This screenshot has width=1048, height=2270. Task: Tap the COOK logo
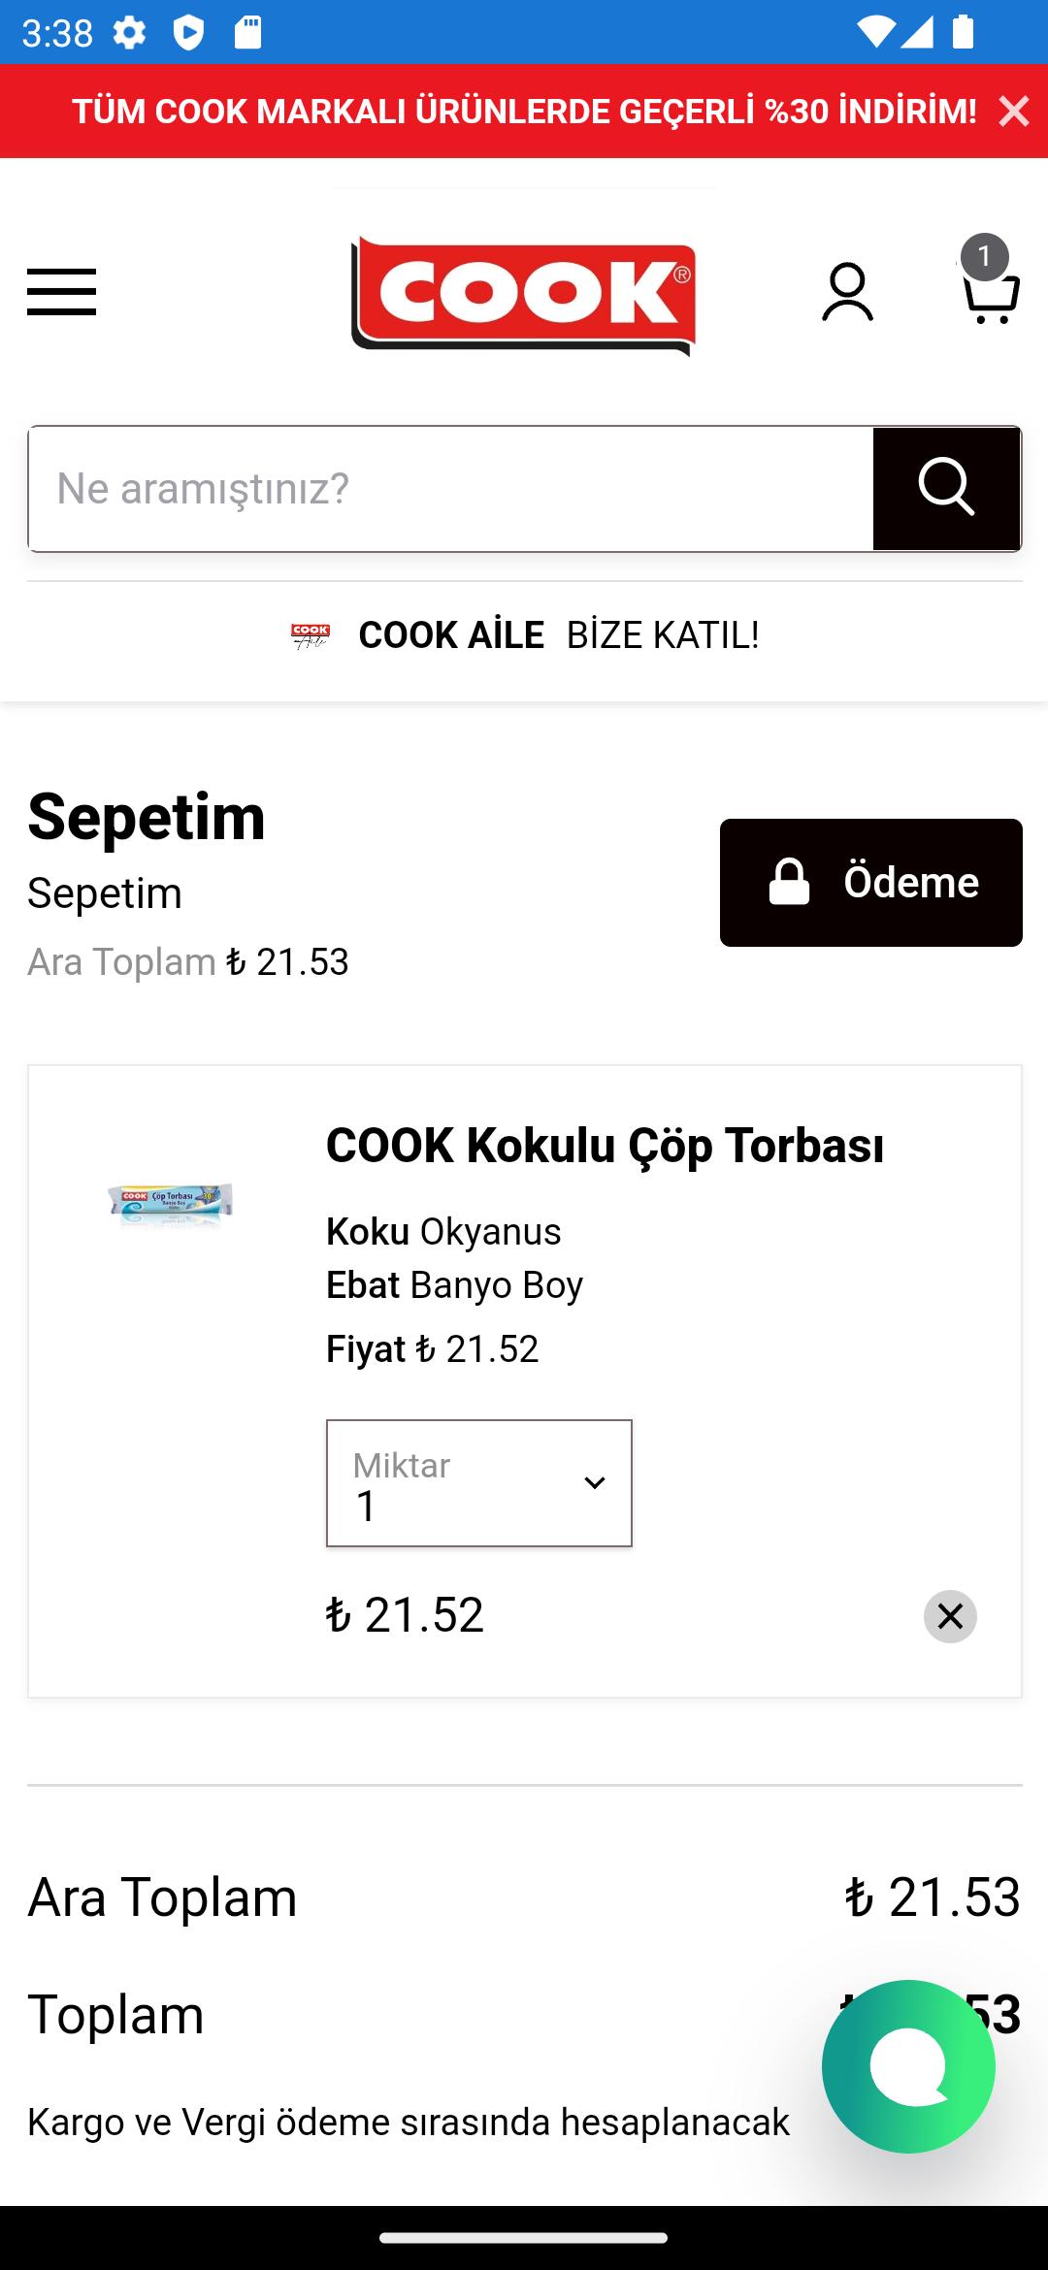coord(523,295)
